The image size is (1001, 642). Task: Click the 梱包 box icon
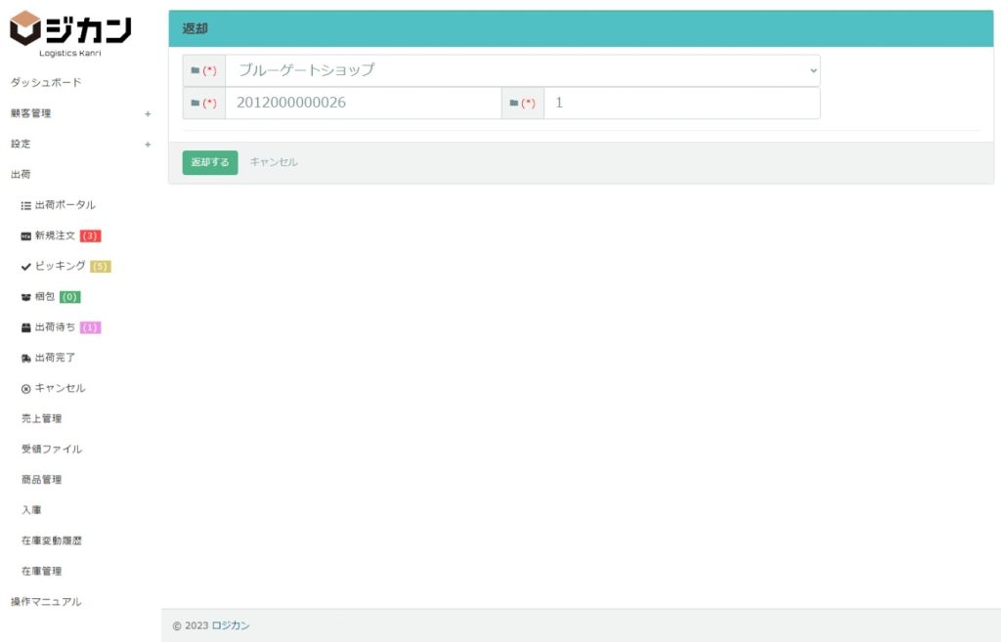(x=26, y=297)
